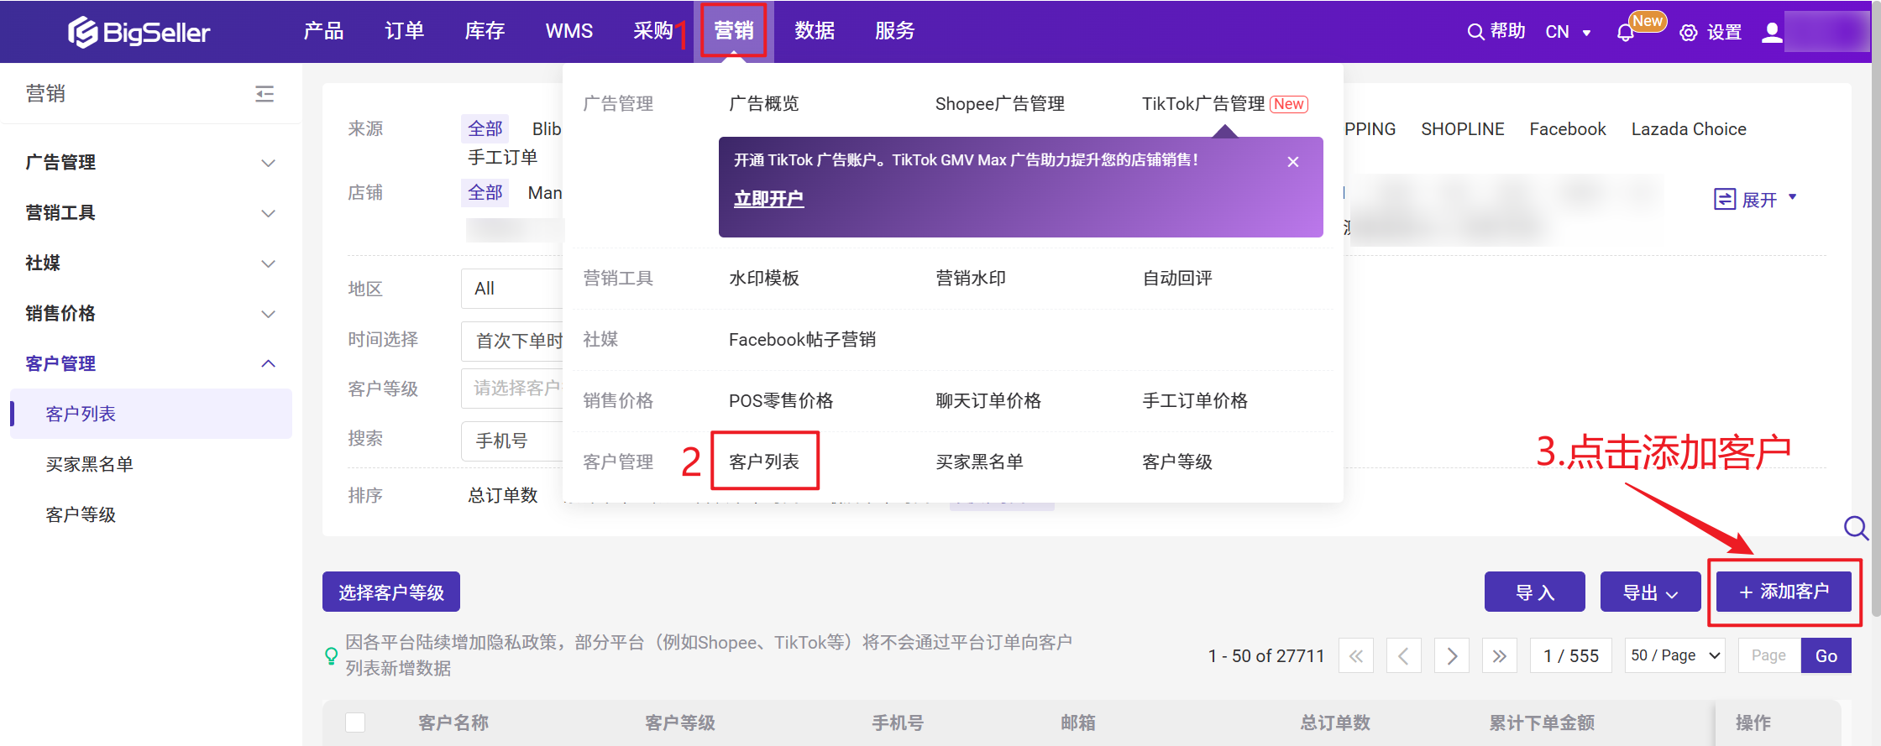Go to the next page arrow
This screenshot has width=1881, height=746.
point(1452,655)
